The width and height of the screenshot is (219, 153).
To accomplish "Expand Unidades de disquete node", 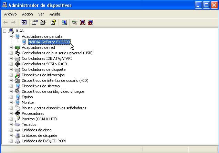I will [x=11, y=135].
